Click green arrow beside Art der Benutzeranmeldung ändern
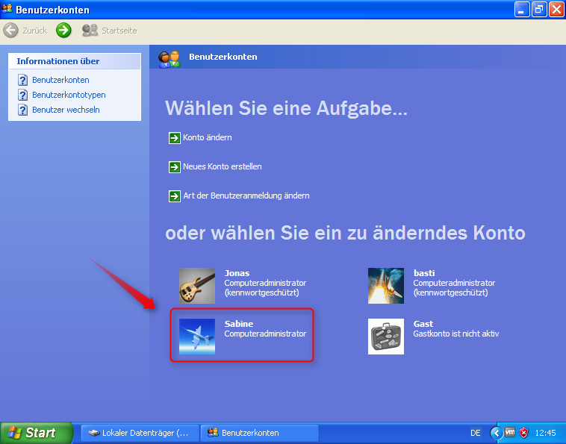Viewport: 566px width, 444px height. coord(175,196)
